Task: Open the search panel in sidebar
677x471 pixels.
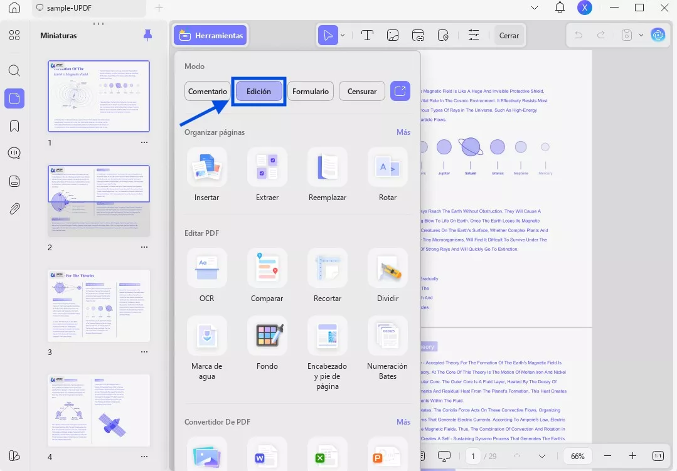Action: (14, 70)
